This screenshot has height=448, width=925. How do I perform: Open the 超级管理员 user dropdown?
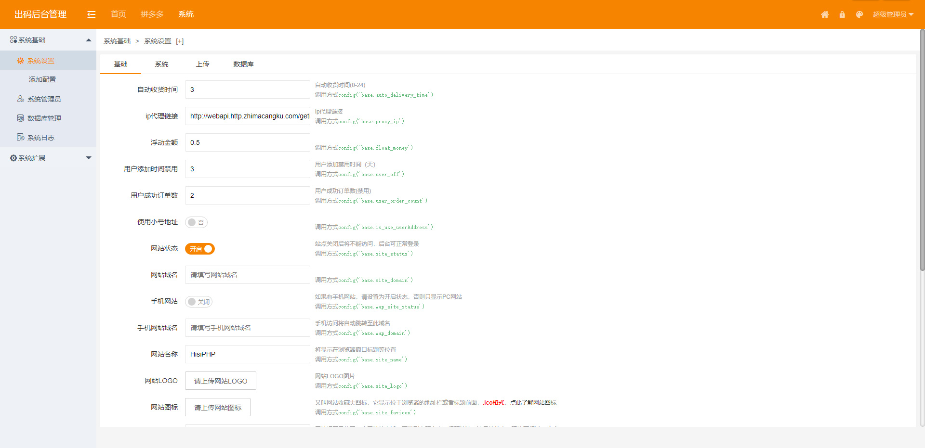[893, 14]
